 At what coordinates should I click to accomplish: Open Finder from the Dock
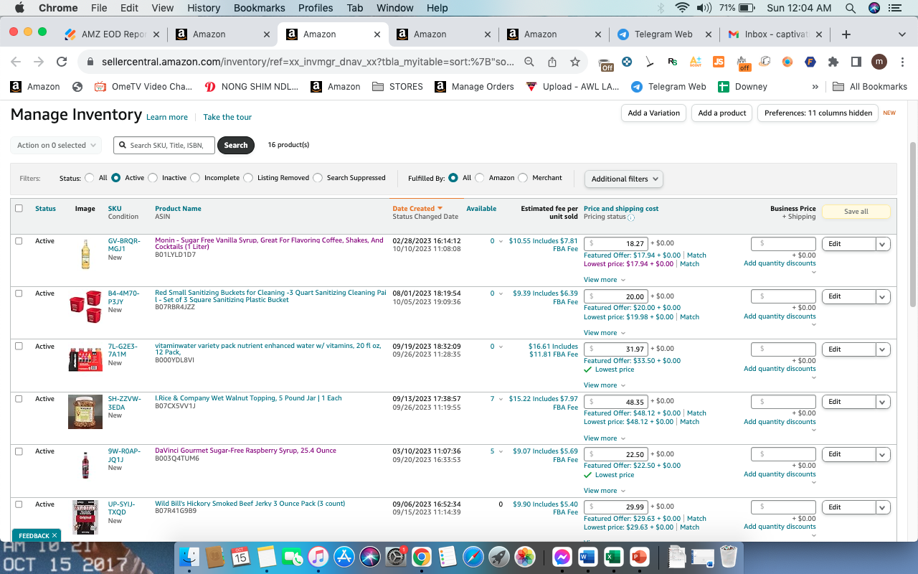pyautogui.click(x=190, y=557)
